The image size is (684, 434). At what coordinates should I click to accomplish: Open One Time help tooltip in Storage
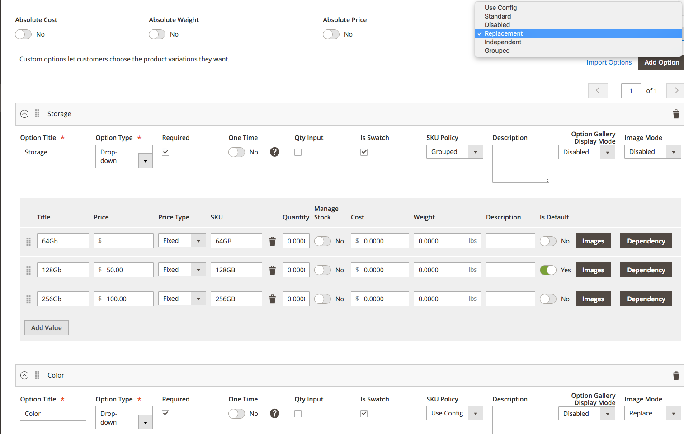click(x=274, y=152)
